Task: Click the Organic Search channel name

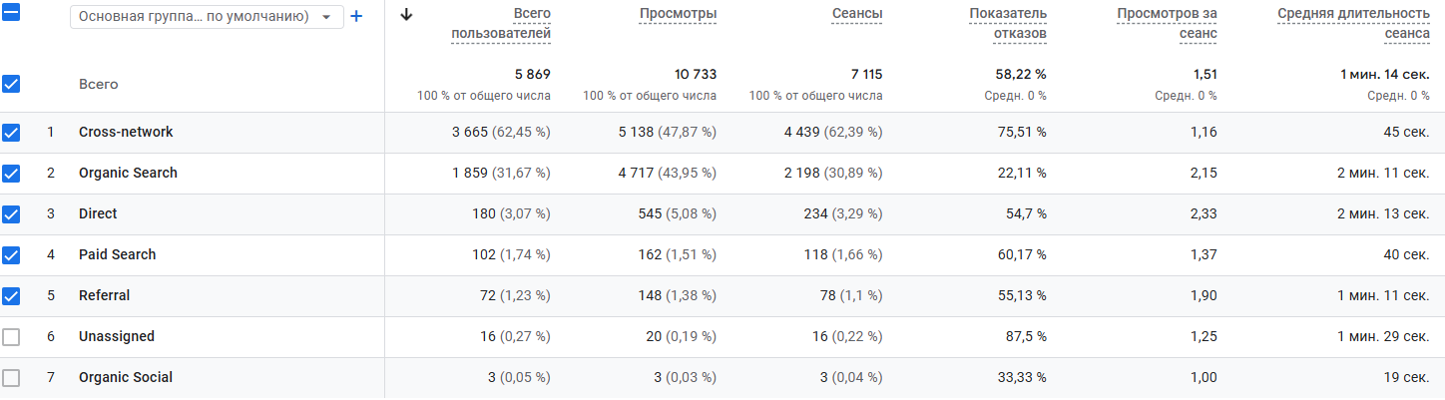Action: pos(128,173)
